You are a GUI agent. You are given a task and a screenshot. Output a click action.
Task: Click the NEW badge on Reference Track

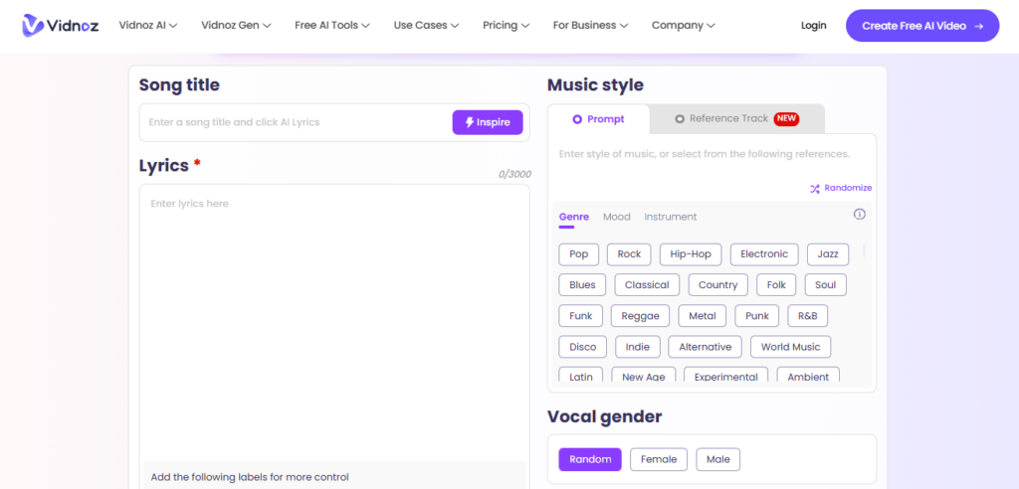point(786,119)
